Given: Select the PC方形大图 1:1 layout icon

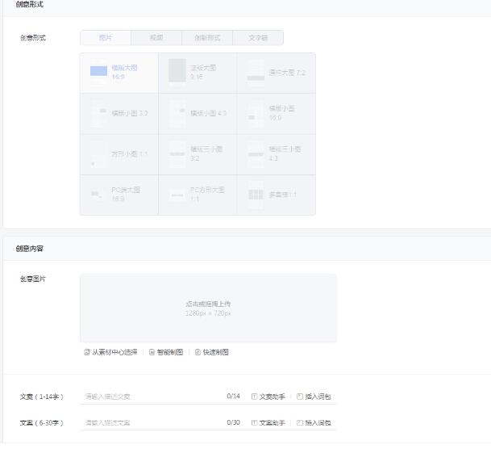Looking at the screenshot, I should pos(177,195).
